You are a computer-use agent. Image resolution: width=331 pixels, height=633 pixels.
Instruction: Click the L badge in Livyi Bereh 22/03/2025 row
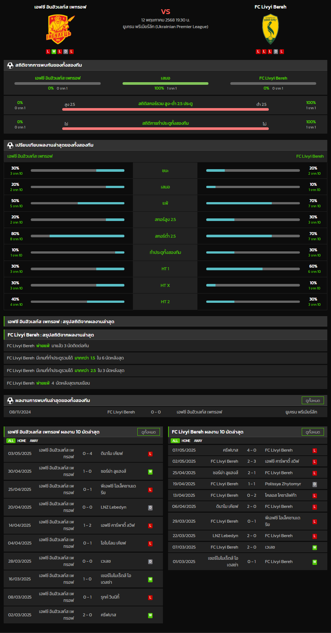coord(315,536)
